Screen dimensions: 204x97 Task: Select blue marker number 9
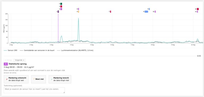[149, 9]
